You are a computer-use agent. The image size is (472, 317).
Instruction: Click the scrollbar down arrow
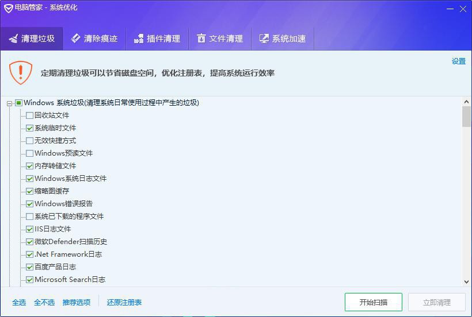(x=467, y=282)
